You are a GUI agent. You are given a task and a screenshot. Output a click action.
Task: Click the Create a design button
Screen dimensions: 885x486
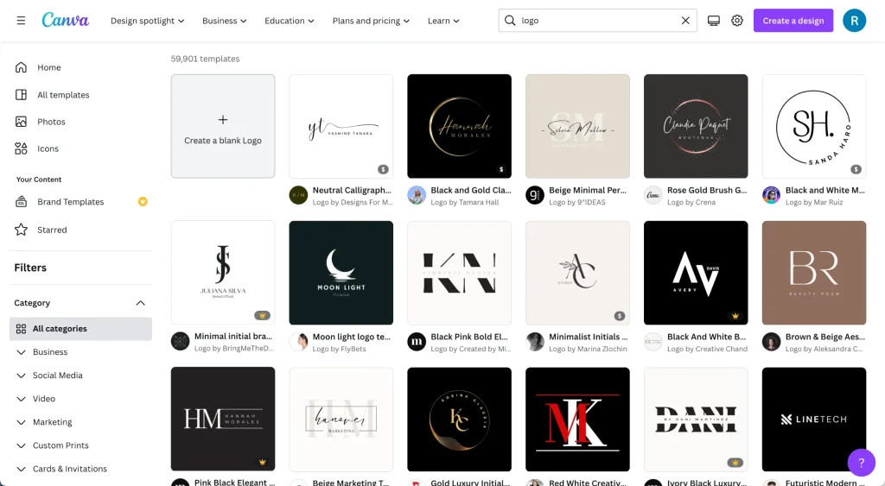coord(793,21)
